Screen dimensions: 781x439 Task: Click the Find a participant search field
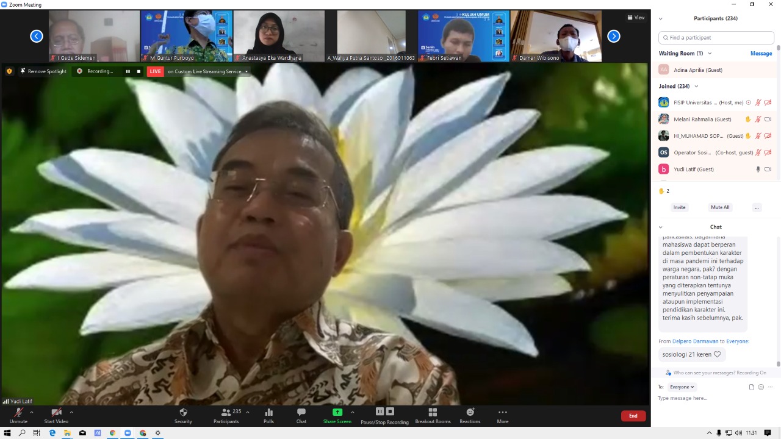click(x=716, y=38)
